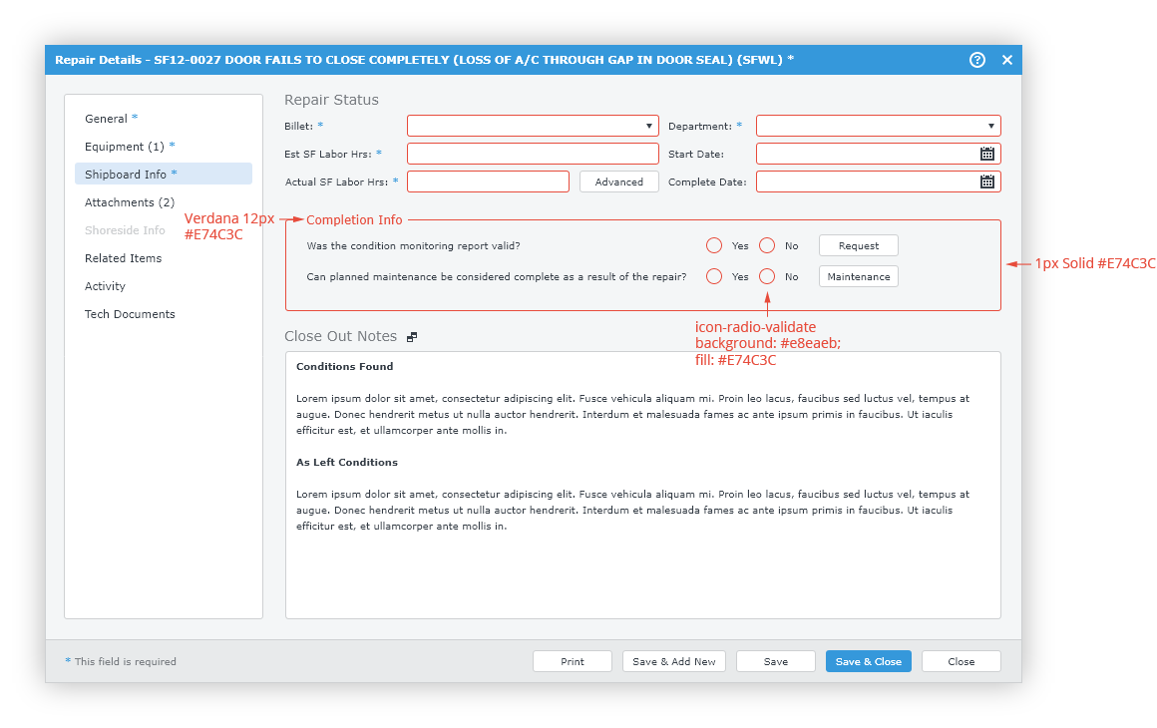Click the Maintenance button
The image size is (1157, 728).
click(858, 276)
